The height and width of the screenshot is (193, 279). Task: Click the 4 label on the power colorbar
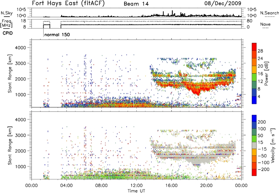click(259, 96)
